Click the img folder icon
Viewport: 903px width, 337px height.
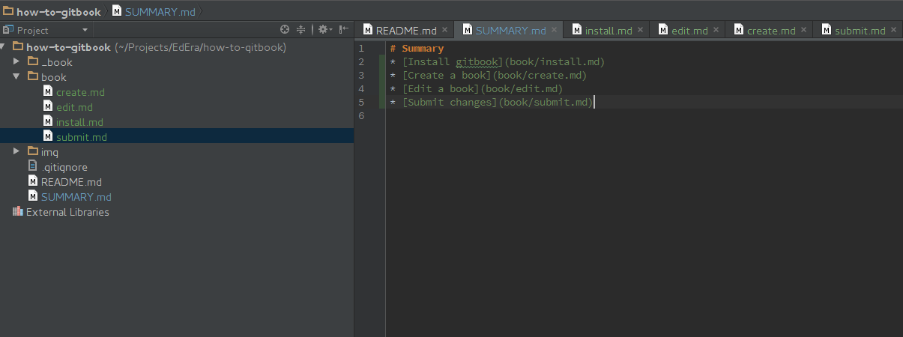click(x=32, y=151)
